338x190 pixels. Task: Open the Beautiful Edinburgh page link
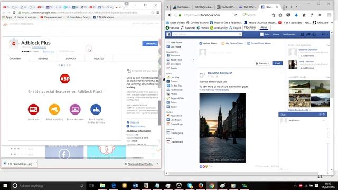coord(220,73)
